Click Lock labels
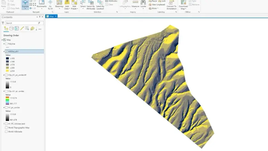 [x=162, y=1]
